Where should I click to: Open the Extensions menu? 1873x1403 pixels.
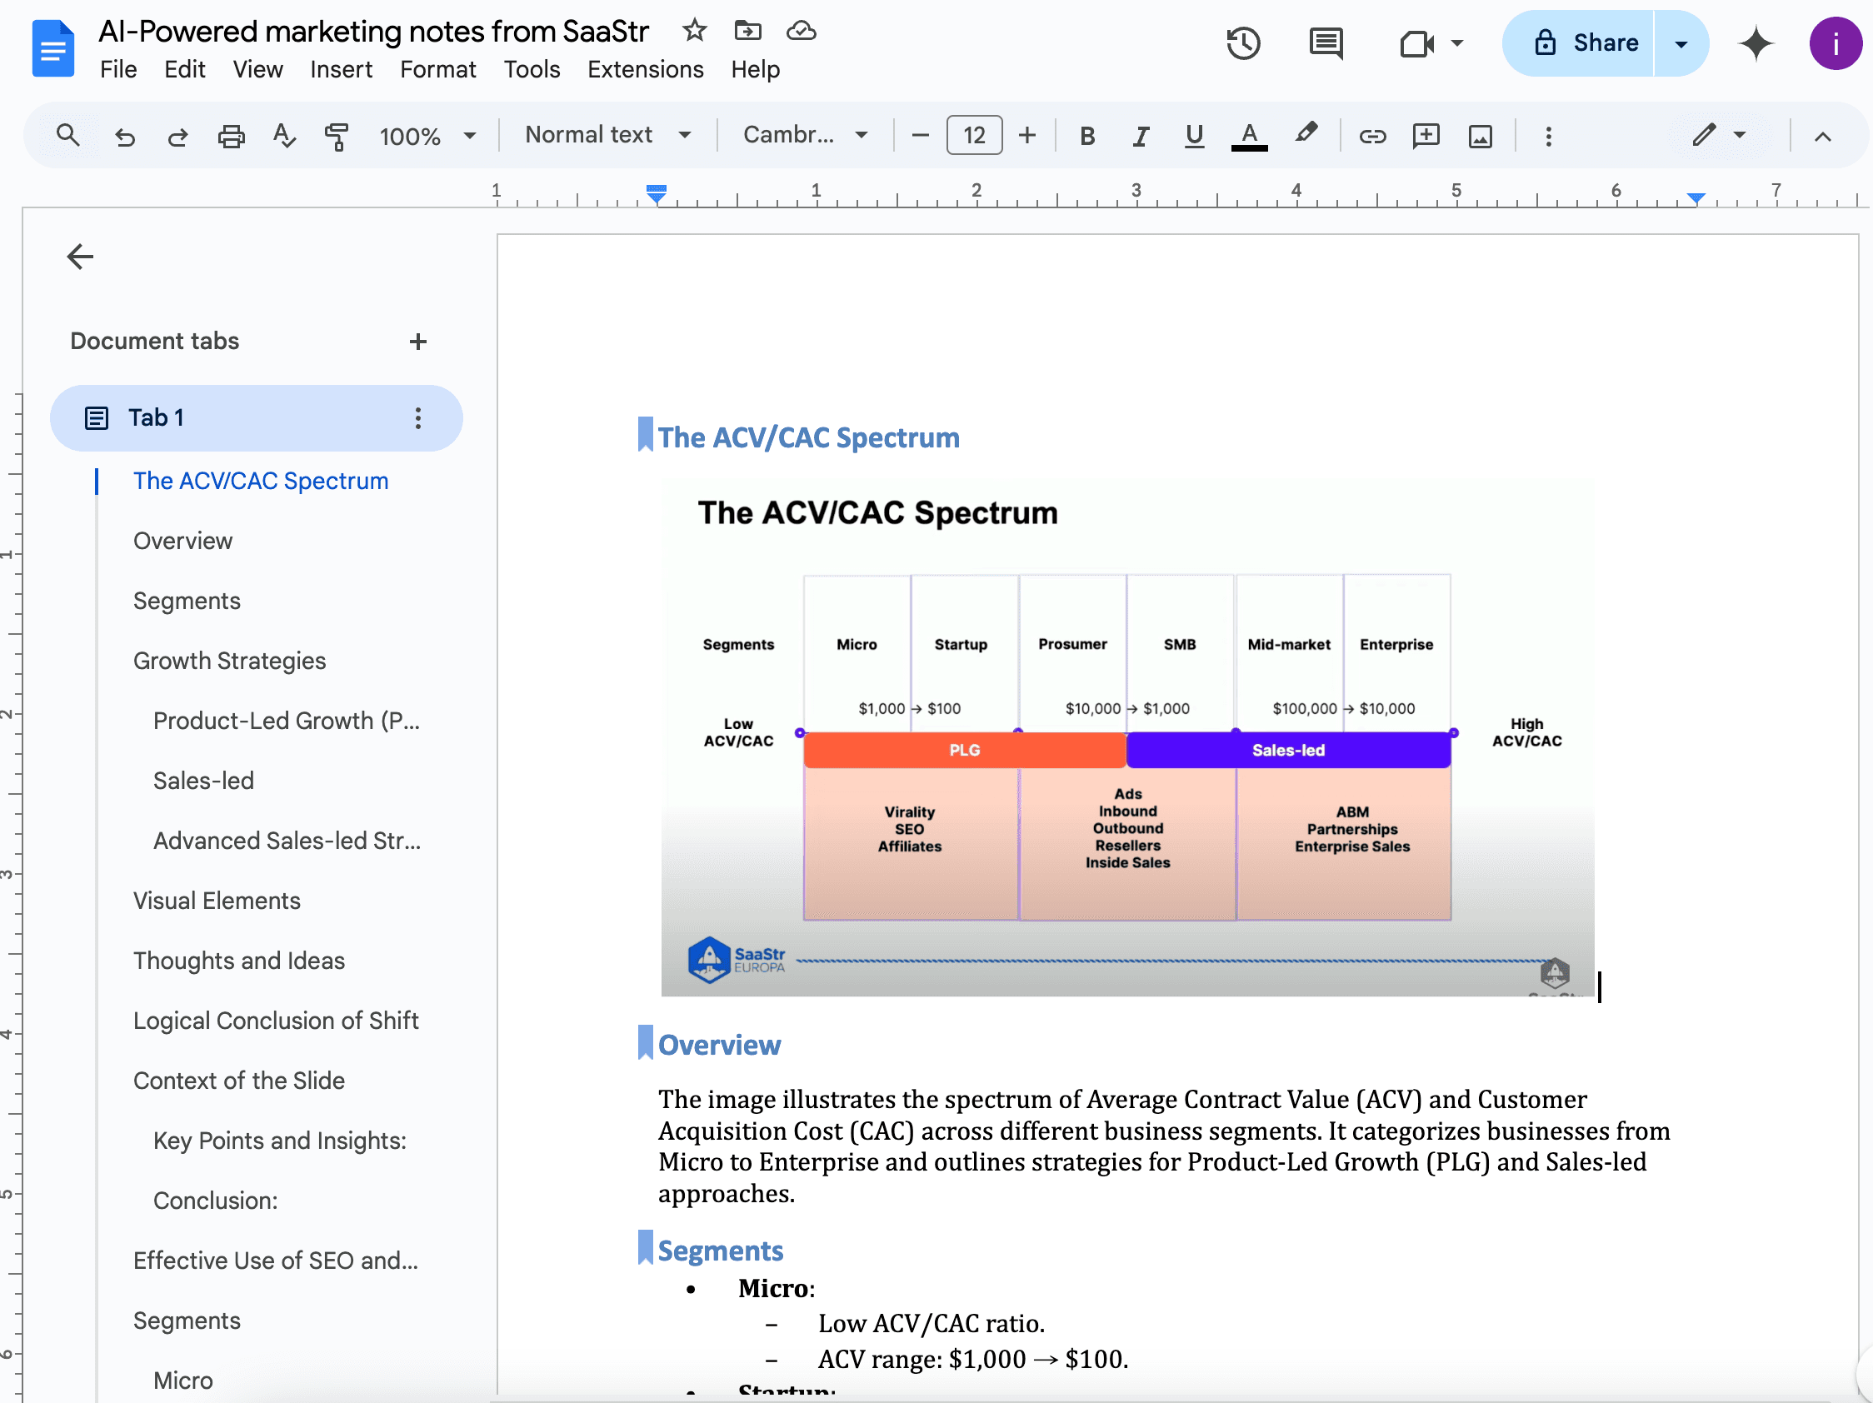pyautogui.click(x=645, y=69)
